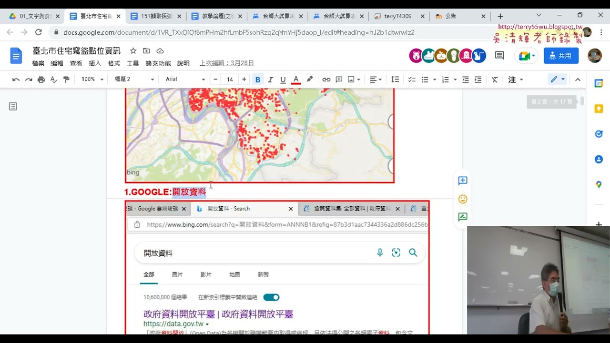The width and height of the screenshot is (610, 343).
Task: Insert a checklist in the document
Action: pyautogui.click(x=412, y=80)
